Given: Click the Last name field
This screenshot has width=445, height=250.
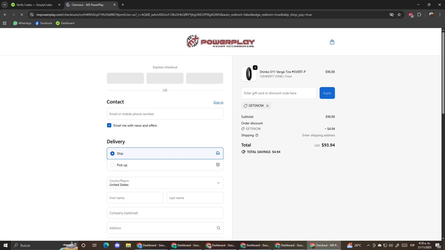Looking at the screenshot, I should pos(195,198).
